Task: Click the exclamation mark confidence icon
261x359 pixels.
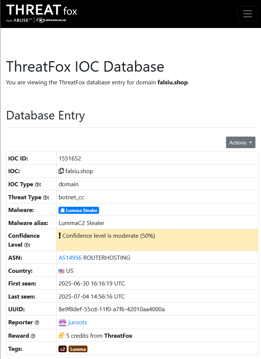Action: (x=60, y=235)
